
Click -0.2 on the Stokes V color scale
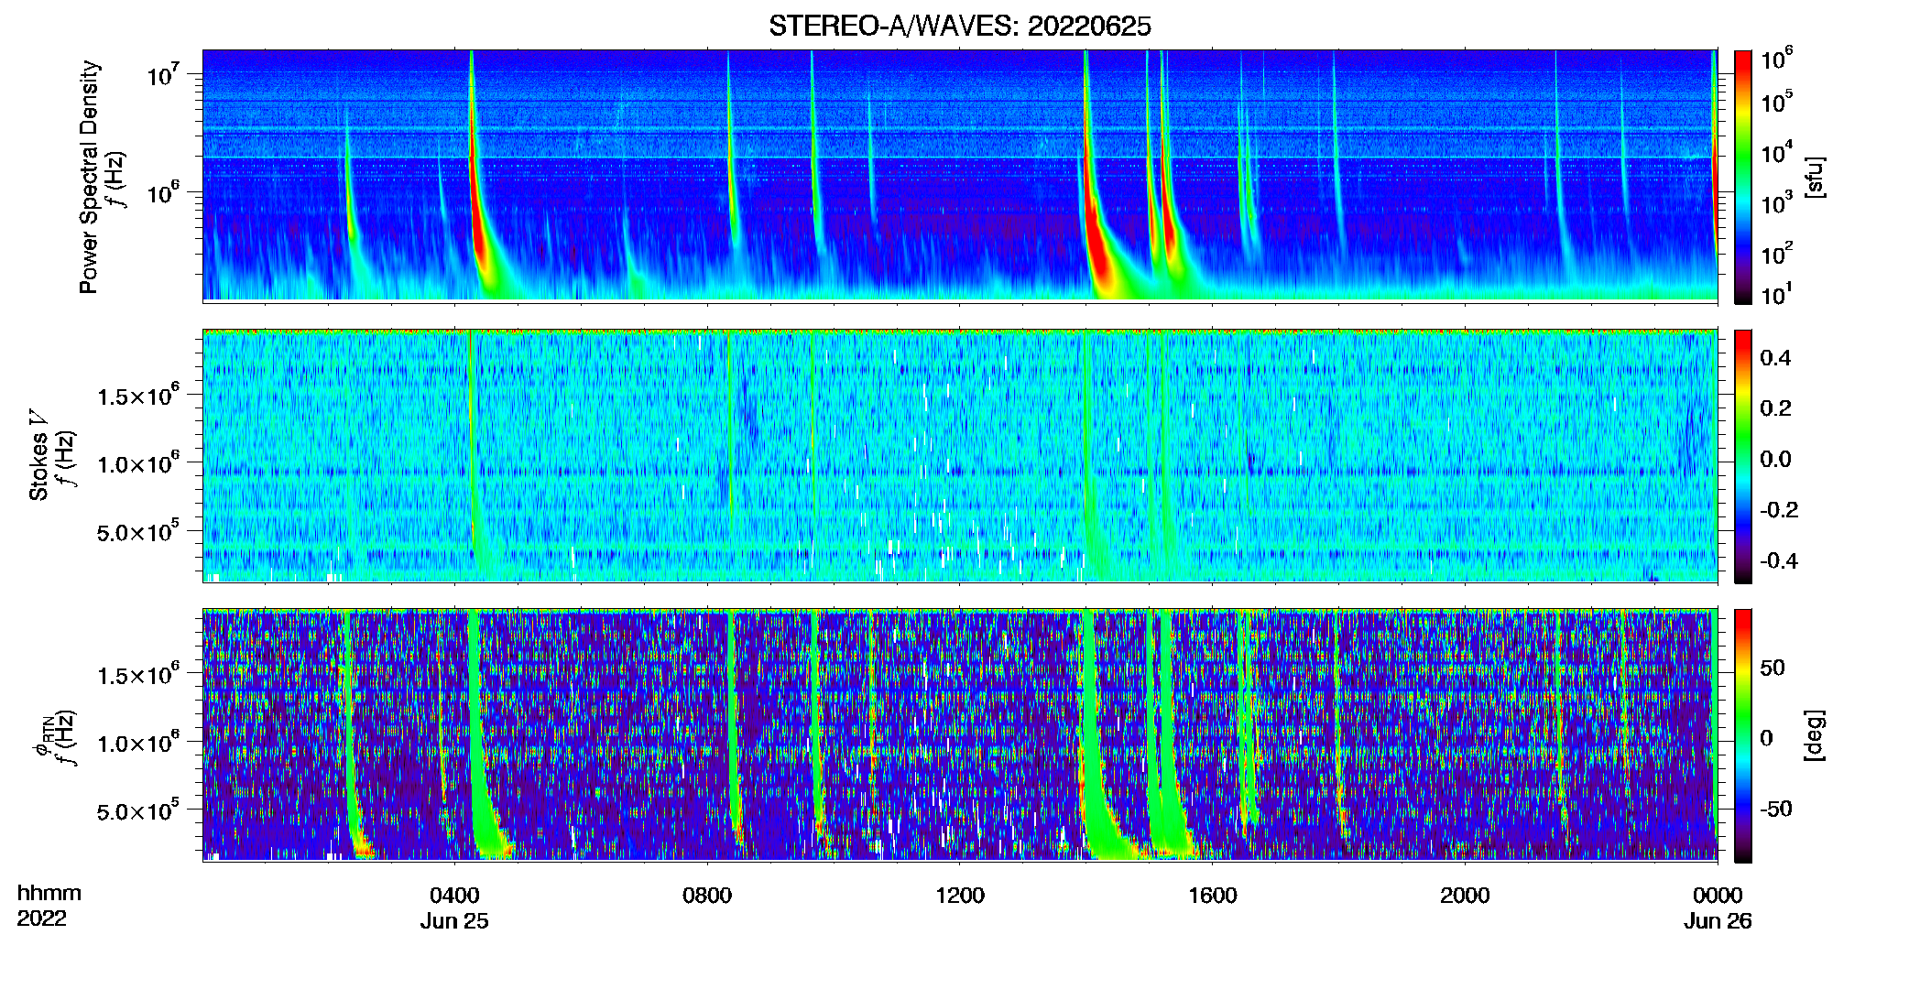point(1779,510)
